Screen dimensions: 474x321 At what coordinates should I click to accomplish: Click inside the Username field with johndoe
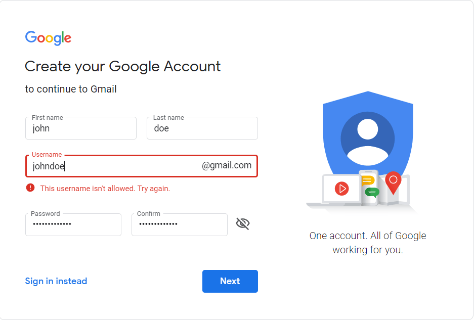click(142, 166)
